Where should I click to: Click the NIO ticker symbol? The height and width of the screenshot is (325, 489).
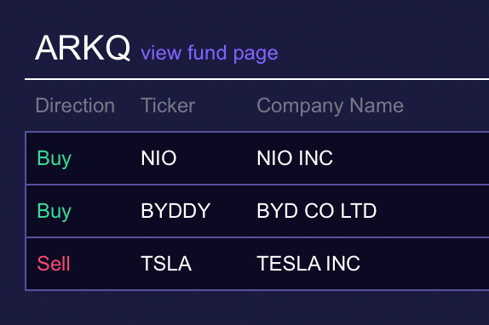(x=158, y=158)
